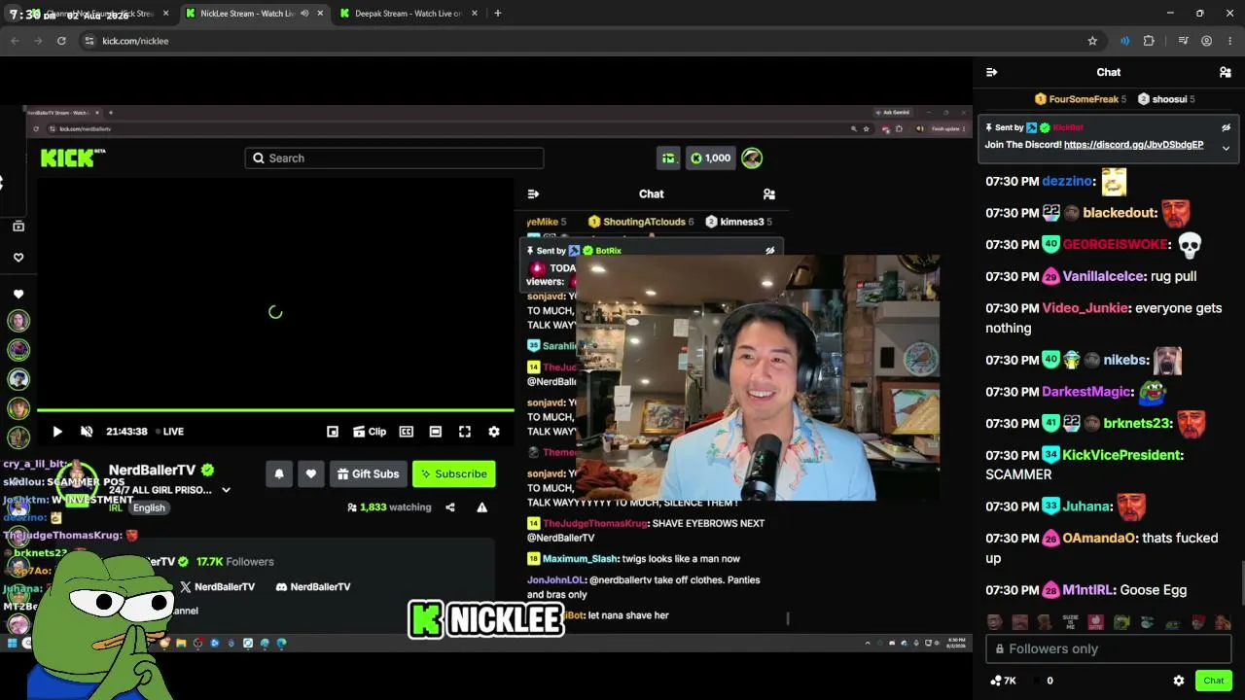1245x700 pixels.
Task: Open the media control icon in the browser toolbar
Action: 1183,41
